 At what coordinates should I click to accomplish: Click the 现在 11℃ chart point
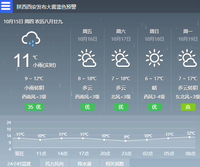19,138
